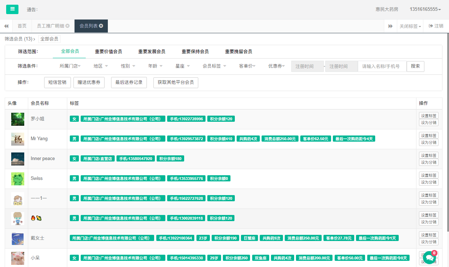Screen dimensions: 449x267
Task: Click the 注销 logout icon link
Action: click(436, 26)
